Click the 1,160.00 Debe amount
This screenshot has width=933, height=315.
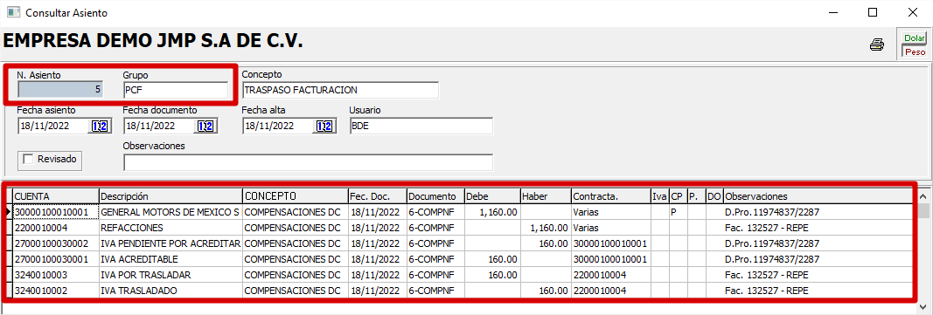(491, 211)
